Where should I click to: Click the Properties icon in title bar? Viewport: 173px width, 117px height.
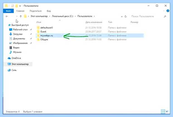tap(12, 6)
